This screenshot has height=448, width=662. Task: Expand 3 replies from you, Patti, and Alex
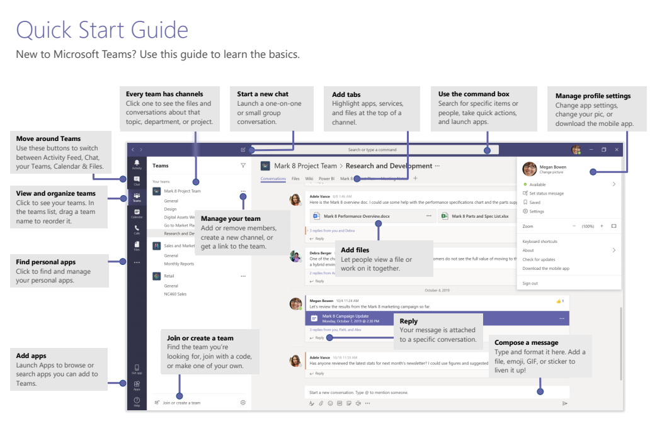click(x=335, y=330)
